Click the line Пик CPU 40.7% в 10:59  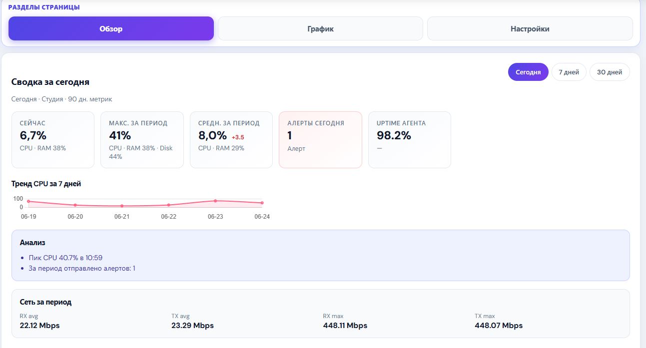[65, 258]
